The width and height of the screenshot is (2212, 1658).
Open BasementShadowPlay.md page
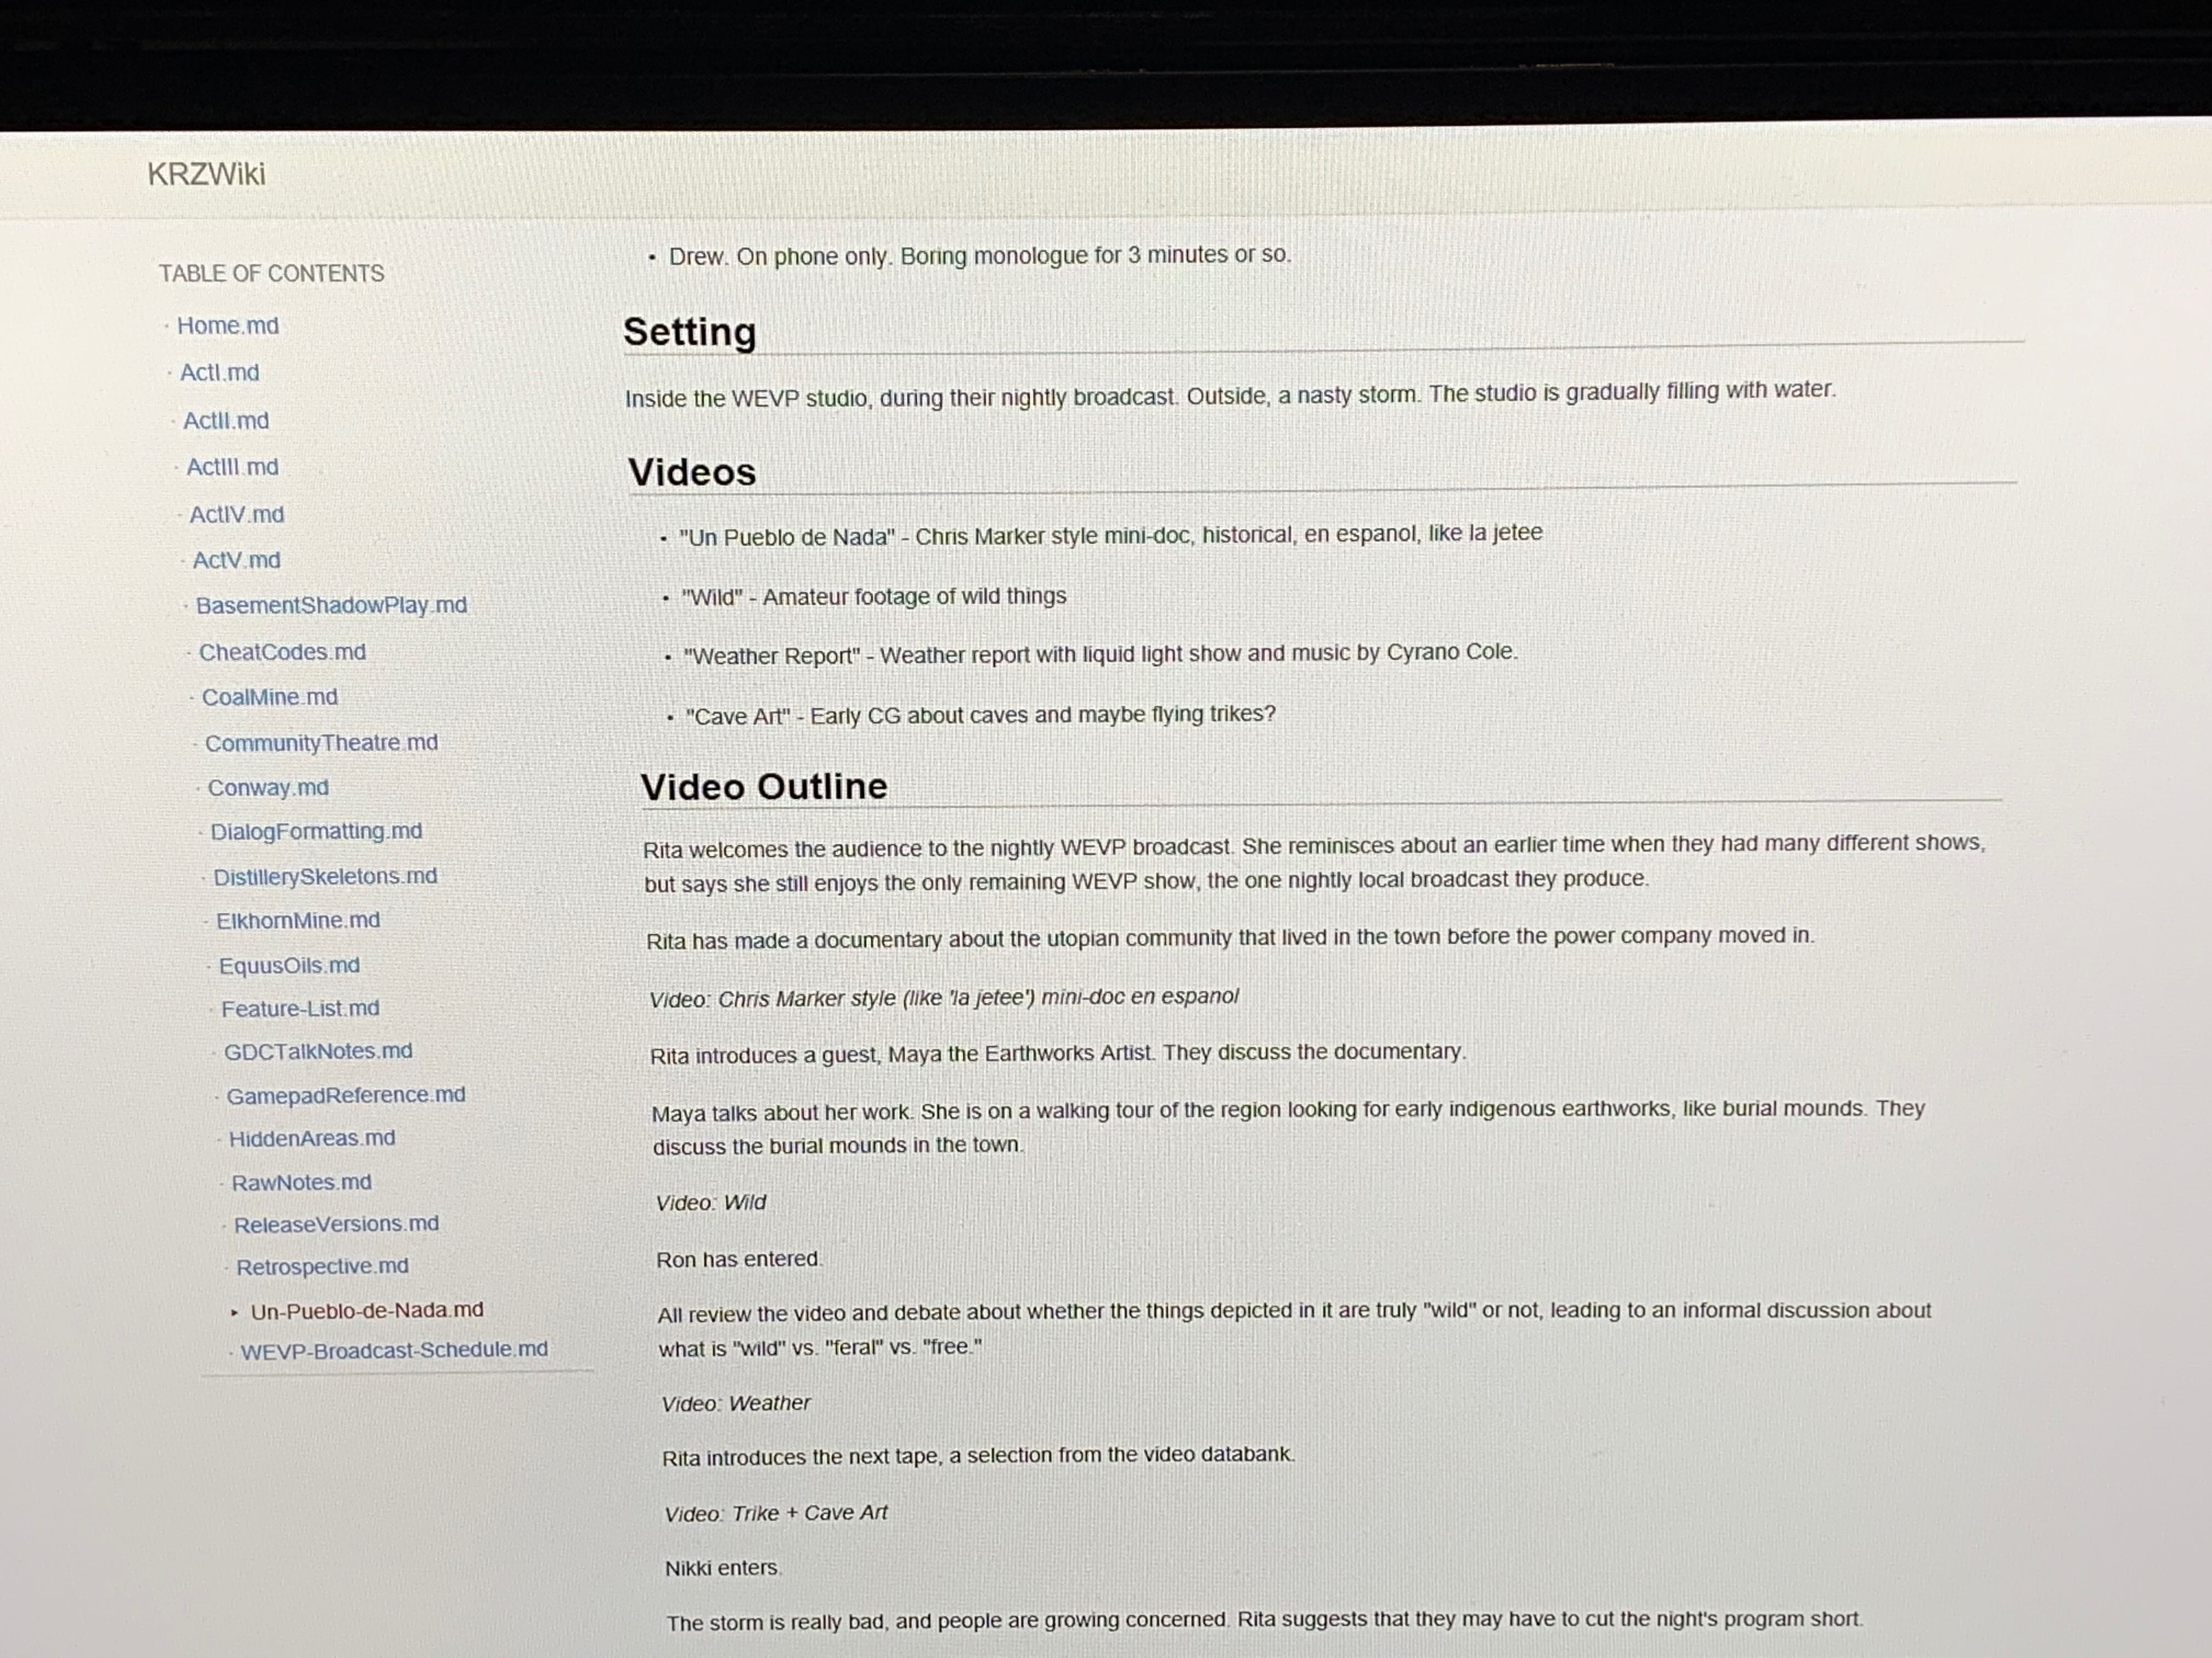[x=331, y=606]
